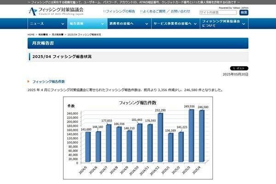Click the 136,169 value label in chart

tap(170, 131)
